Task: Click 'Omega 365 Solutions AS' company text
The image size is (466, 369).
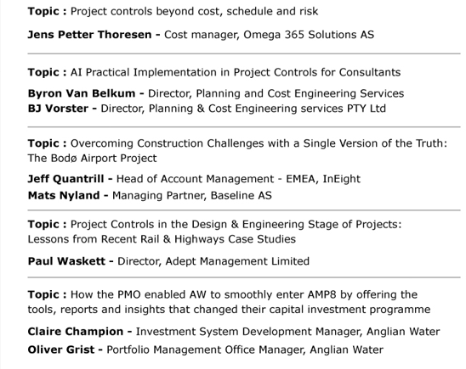Action: tap(309, 35)
